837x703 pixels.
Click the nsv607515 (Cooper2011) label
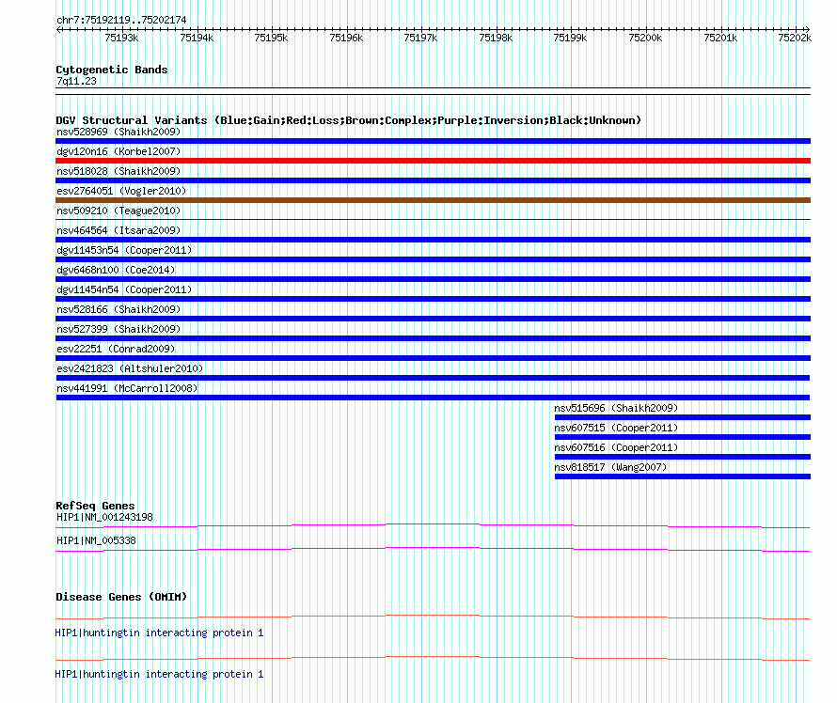(616, 428)
